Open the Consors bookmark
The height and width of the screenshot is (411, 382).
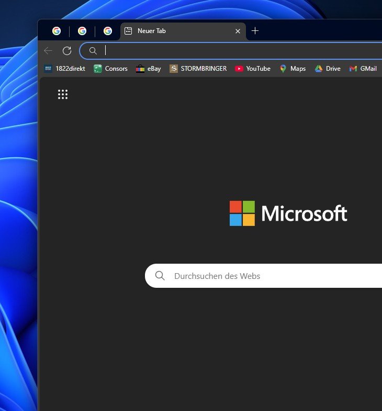click(110, 69)
